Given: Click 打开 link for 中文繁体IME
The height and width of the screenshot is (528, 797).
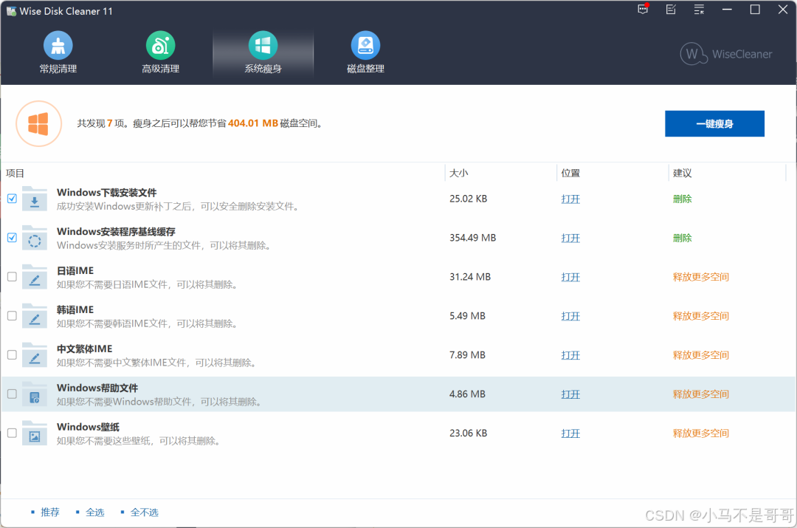Looking at the screenshot, I should tap(570, 355).
